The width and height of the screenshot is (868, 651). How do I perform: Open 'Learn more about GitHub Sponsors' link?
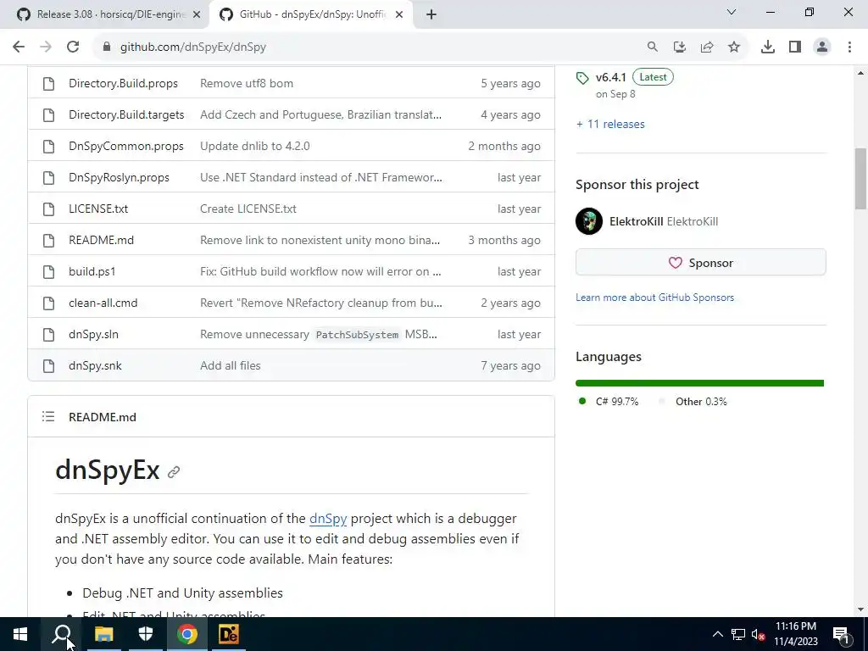(655, 298)
